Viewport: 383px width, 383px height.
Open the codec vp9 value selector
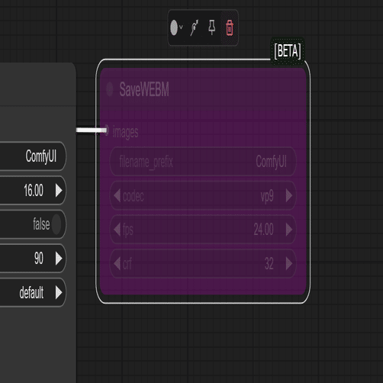tap(267, 196)
